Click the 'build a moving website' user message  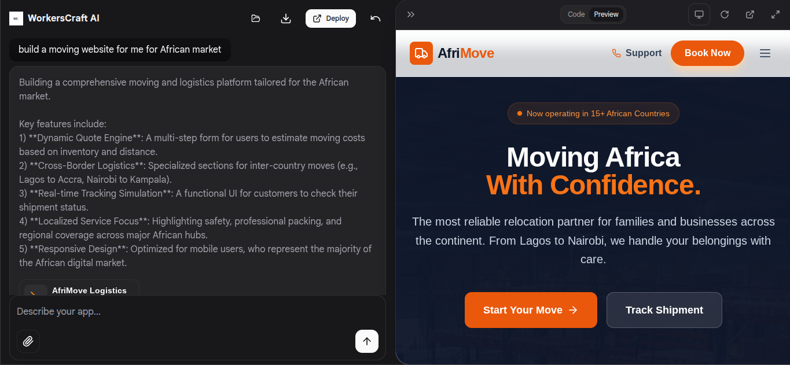coord(120,50)
